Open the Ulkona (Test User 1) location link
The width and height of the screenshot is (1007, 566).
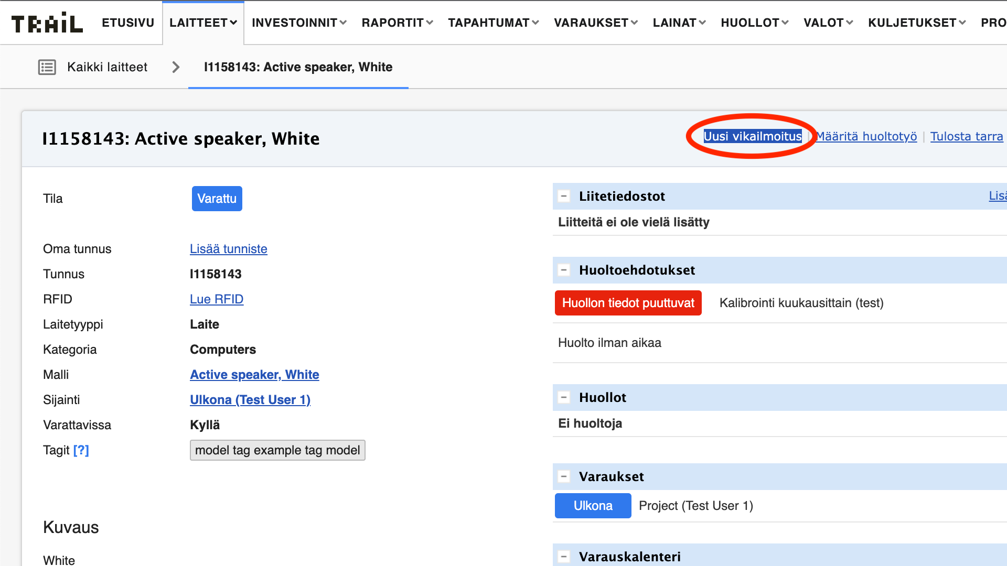tap(250, 400)
